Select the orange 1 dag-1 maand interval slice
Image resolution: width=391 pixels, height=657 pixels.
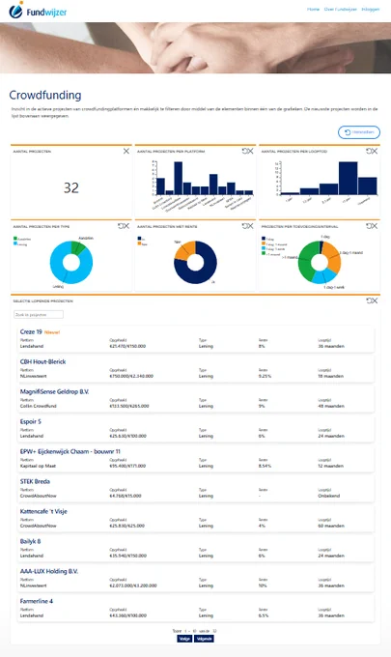pyautogui.click(x=334, y=256)
